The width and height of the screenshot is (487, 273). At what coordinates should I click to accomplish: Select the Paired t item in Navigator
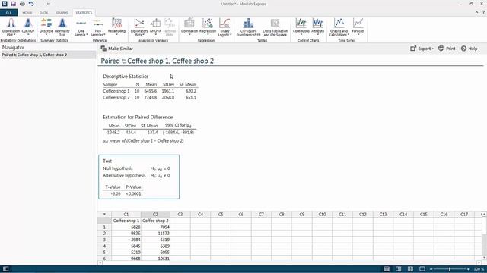[x=48, y=55]
